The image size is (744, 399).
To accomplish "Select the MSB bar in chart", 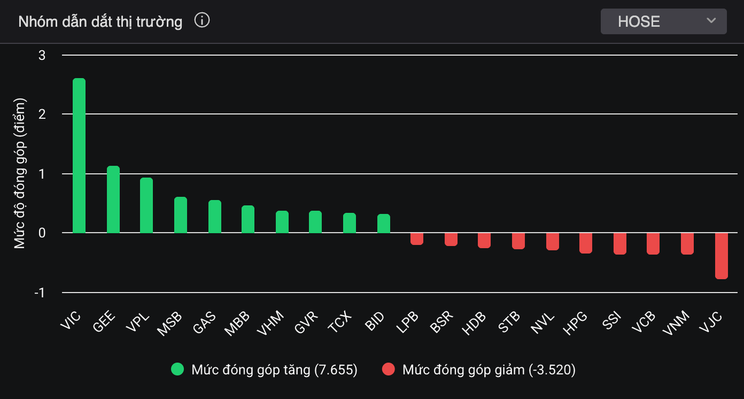I will (181, 215).
